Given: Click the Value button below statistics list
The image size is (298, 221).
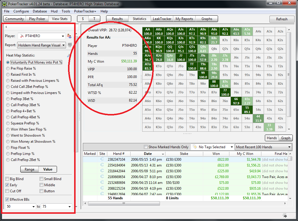Looking at the screenshot, I should [48, 169].
